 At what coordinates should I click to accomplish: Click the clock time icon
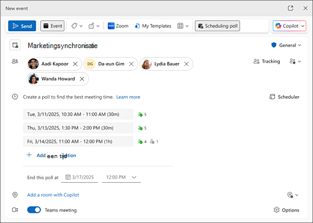point(15,97)
